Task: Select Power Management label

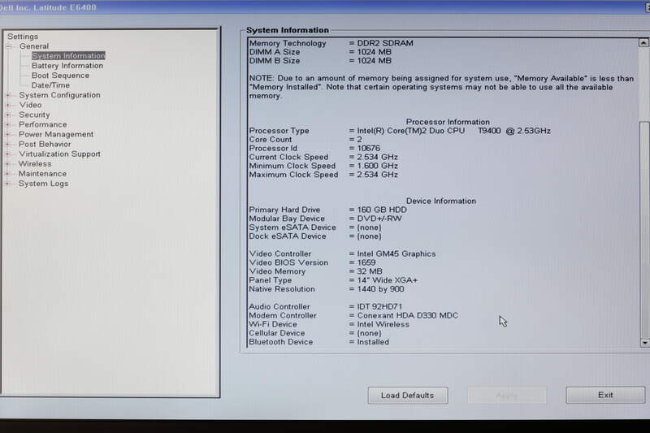Action: click(x=56, y=134)
